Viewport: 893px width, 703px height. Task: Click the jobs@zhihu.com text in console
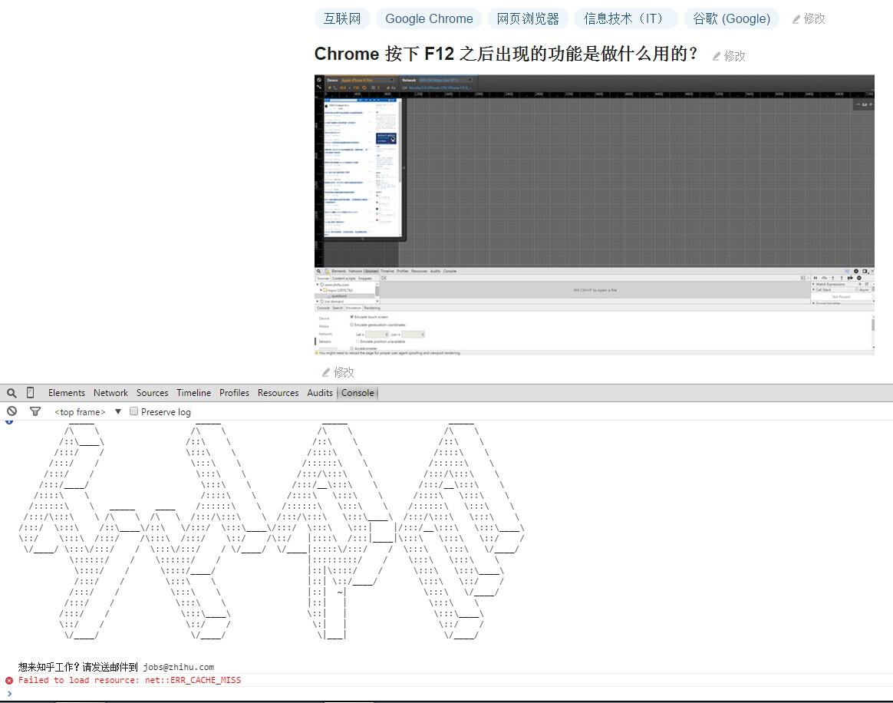tap(179, 667)
